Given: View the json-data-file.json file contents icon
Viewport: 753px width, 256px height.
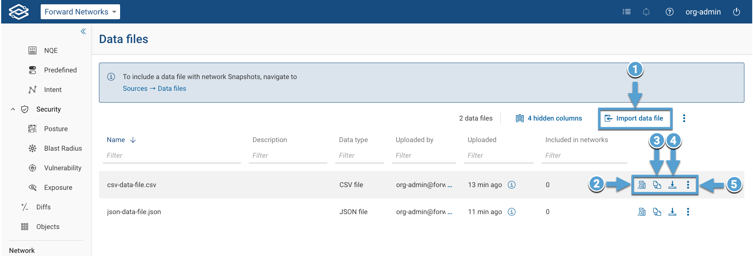Looking at the screenshot, I should [x=642, y=212].
